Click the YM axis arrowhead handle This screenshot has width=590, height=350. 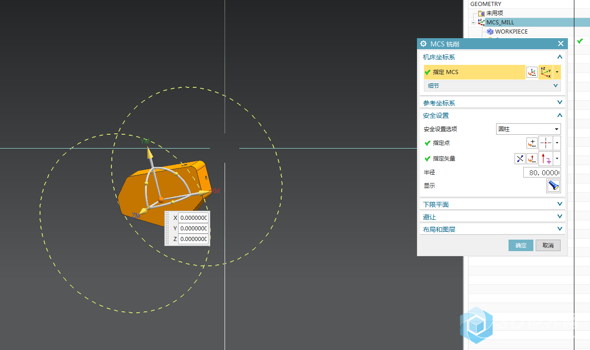[150, 153]
